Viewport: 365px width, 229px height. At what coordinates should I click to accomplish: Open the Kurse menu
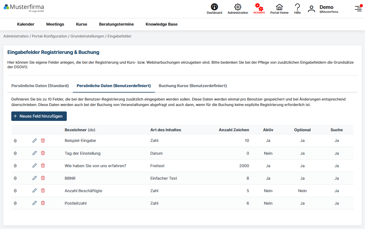(81, 24)
